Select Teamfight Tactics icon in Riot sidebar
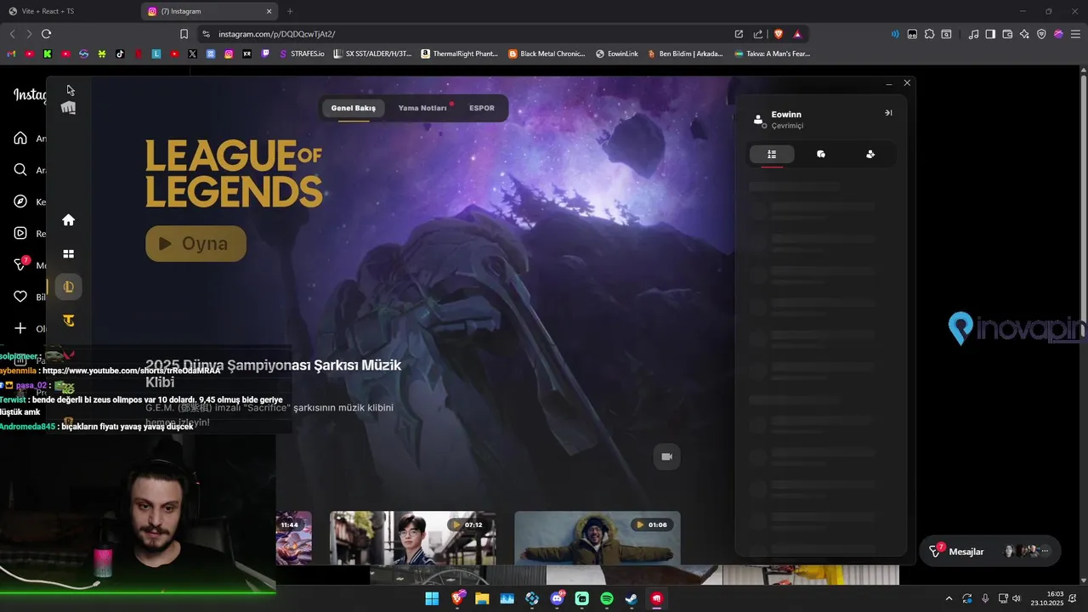Image resolution: width=1088 pixels, height=612 pixels. 69,320
